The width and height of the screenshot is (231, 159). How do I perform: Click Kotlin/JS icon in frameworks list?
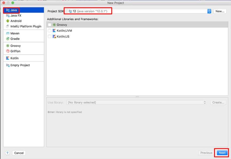(x=54, y=37)
